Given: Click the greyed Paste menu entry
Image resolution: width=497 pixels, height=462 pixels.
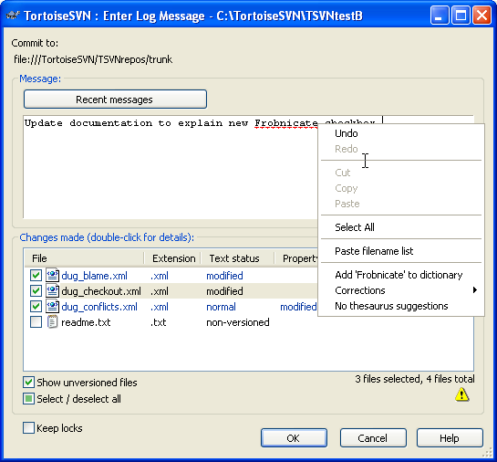Looking at the screenshot, I should click(401, 204).
